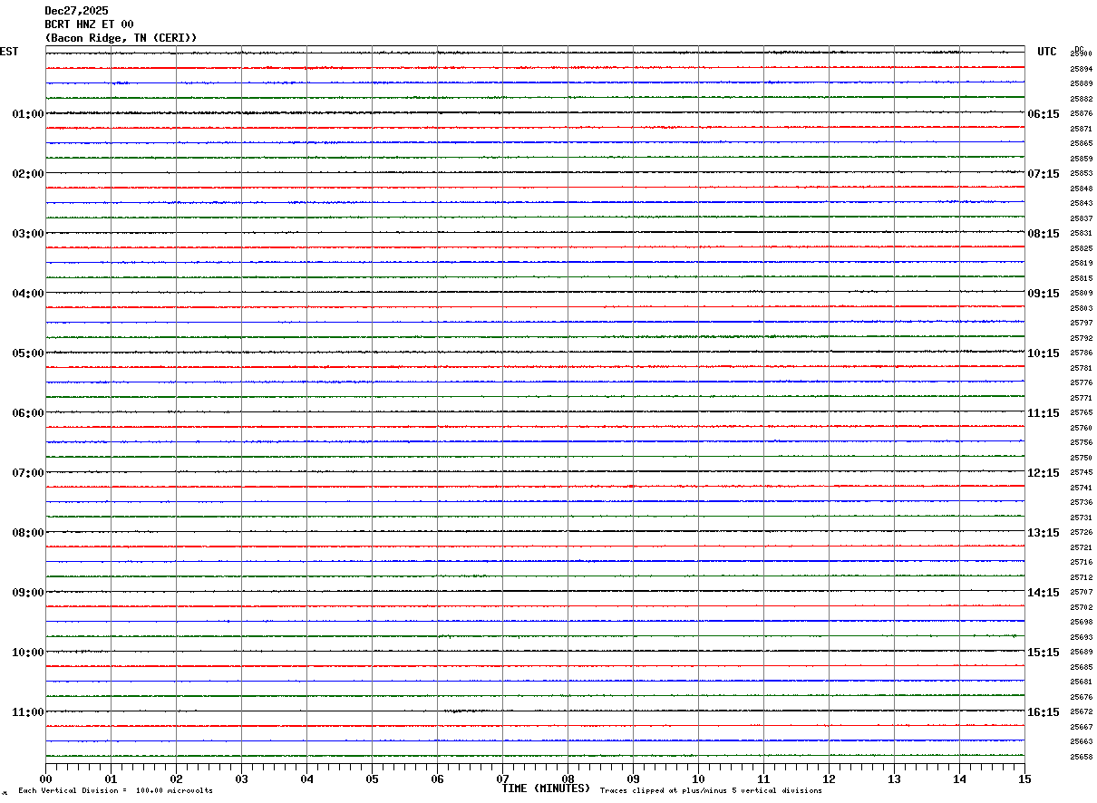Click minute "15" on the bottom axis
Viewport: 1097px width, 803px height.
pyautogui.click(x=1024, y=779)
